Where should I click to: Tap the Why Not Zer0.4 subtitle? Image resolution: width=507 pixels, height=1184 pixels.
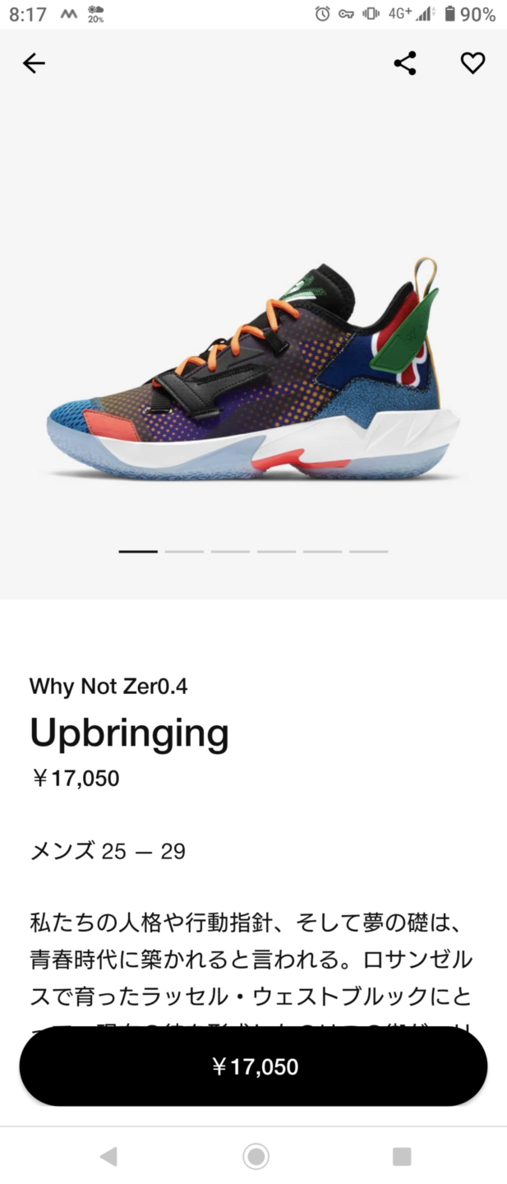point(108,686)
